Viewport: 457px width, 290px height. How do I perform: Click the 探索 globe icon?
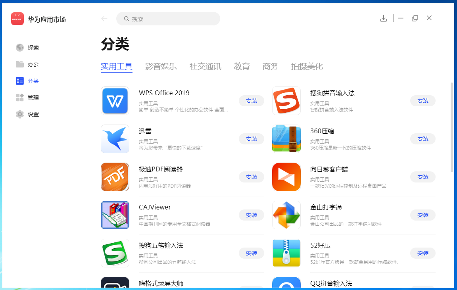click(20, 48)
